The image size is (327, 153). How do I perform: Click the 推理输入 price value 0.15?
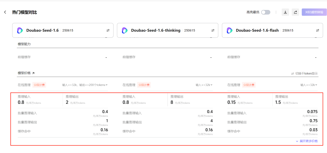tap(232, 102)
